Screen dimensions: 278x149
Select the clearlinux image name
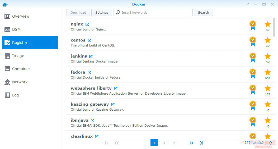click(x=82, y=136)
